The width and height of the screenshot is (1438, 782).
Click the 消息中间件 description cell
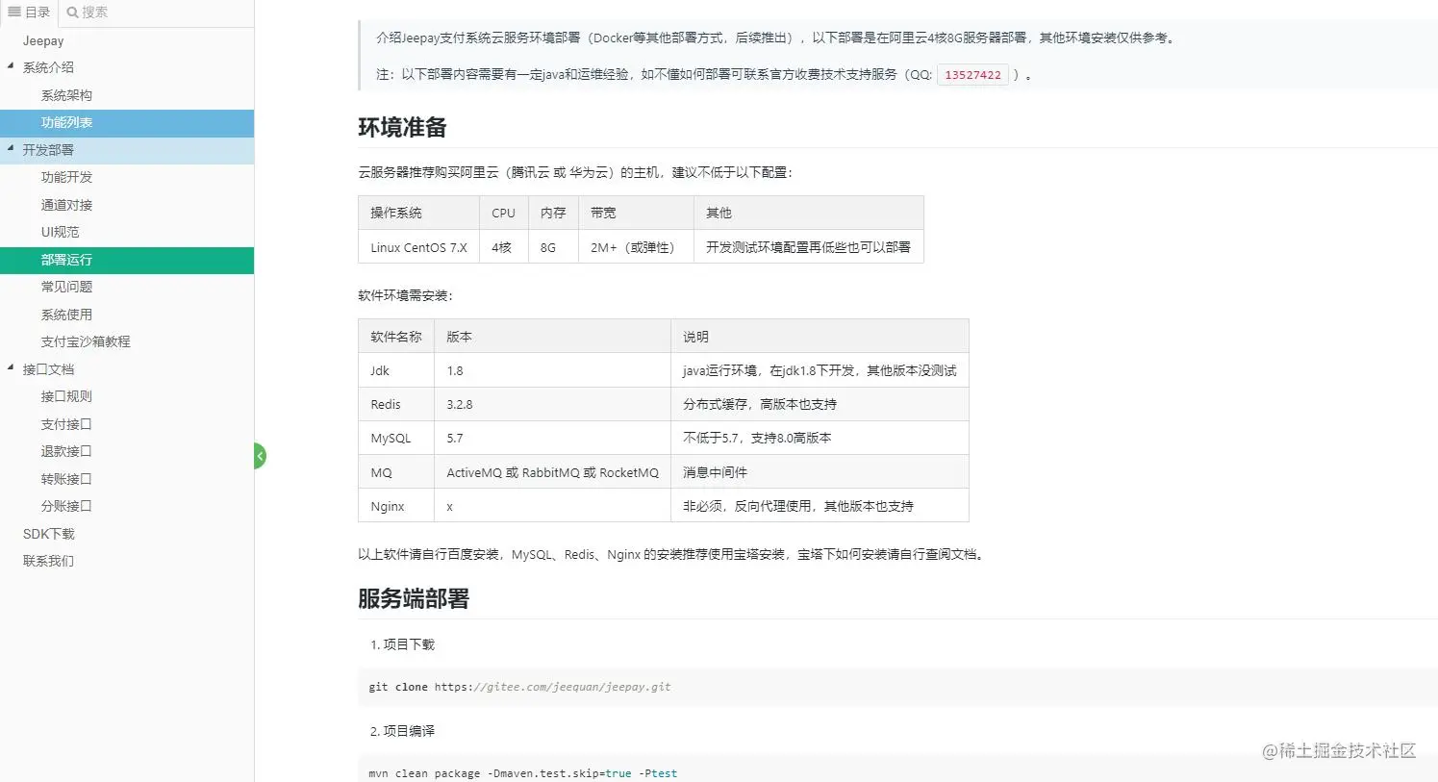[x=820, y=472]
